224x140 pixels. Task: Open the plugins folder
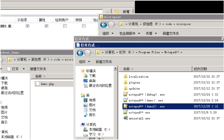coord(125,82)
